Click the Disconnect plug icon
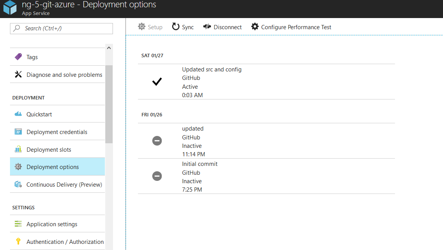 (x=207, y=26)
